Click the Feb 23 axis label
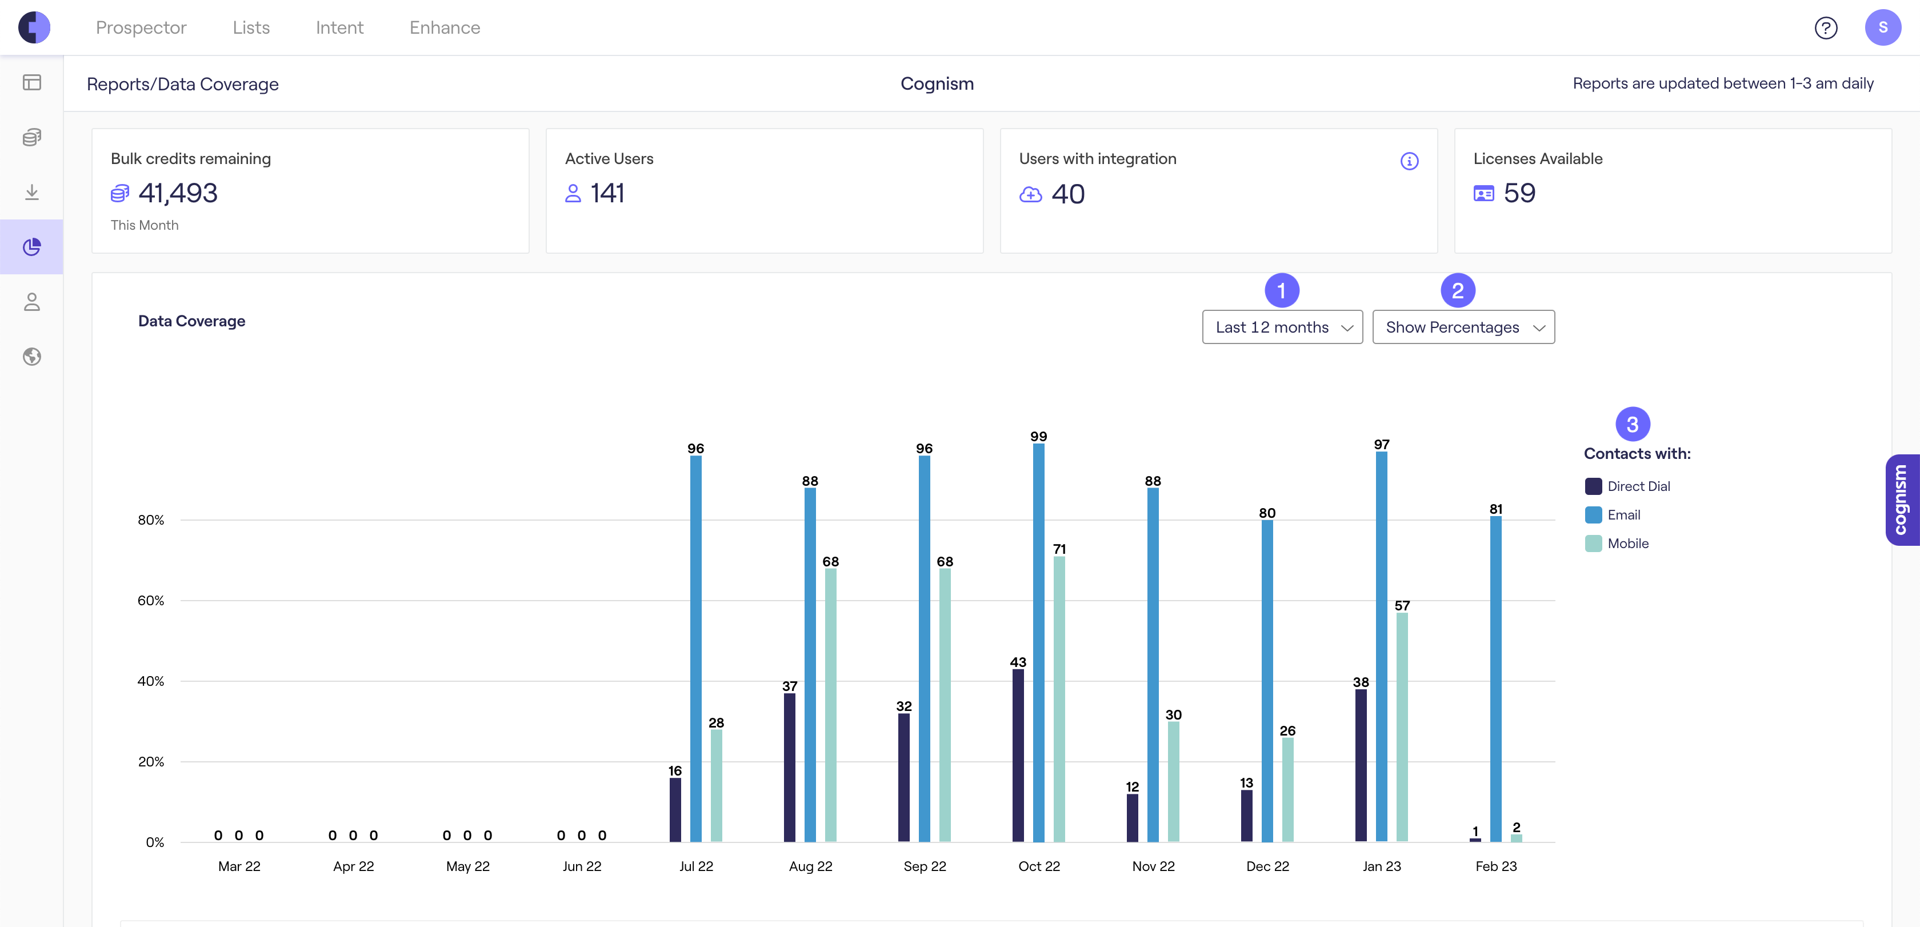 (1496, 866)
